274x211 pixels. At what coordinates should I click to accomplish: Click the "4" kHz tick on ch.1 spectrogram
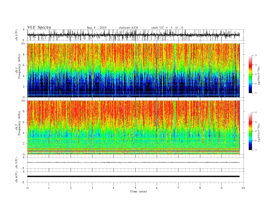[x=24, y=76]
